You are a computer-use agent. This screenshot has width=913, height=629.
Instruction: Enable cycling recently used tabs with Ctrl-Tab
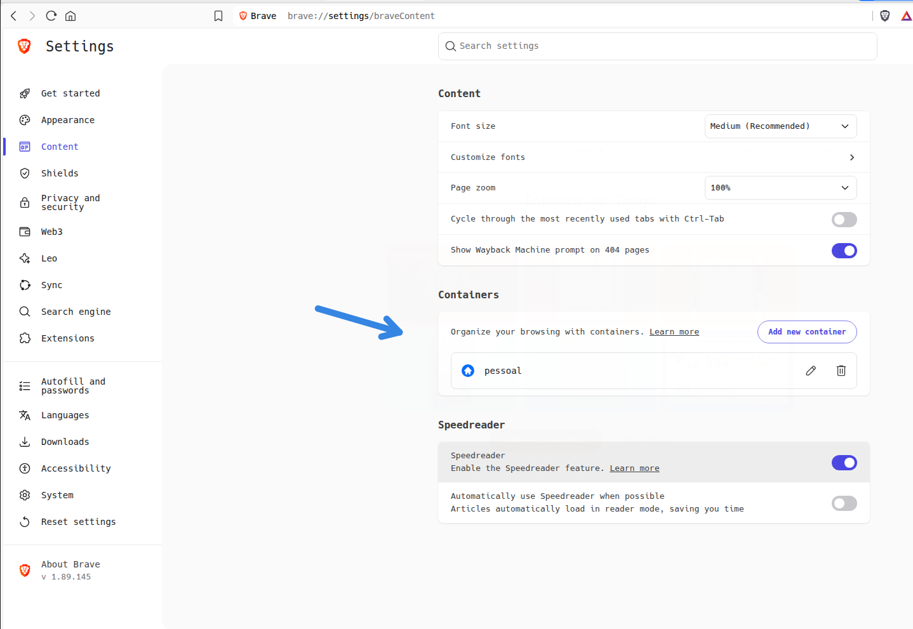coord(844,220)
